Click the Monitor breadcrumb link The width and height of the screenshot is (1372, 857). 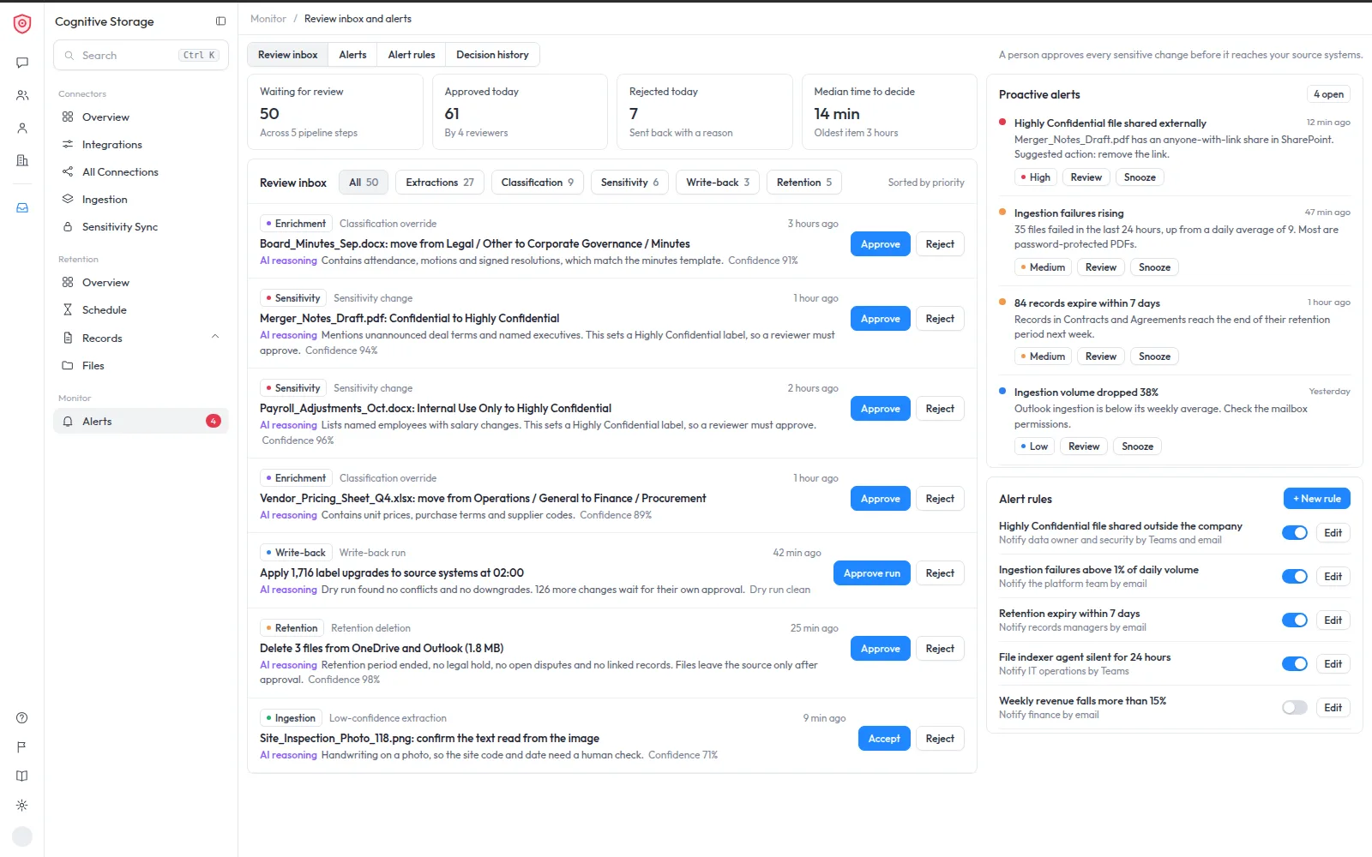tap(268, 19)
